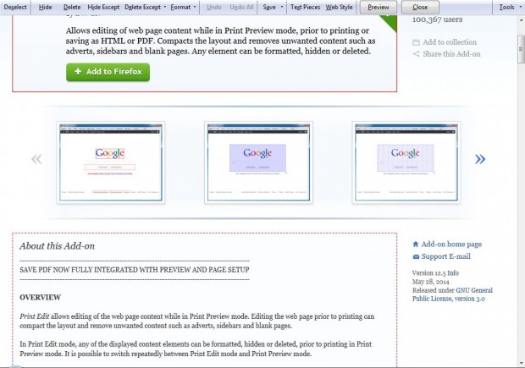
Task: Open the Format menu
Action: pyautogui.click(x=180, y=7)
